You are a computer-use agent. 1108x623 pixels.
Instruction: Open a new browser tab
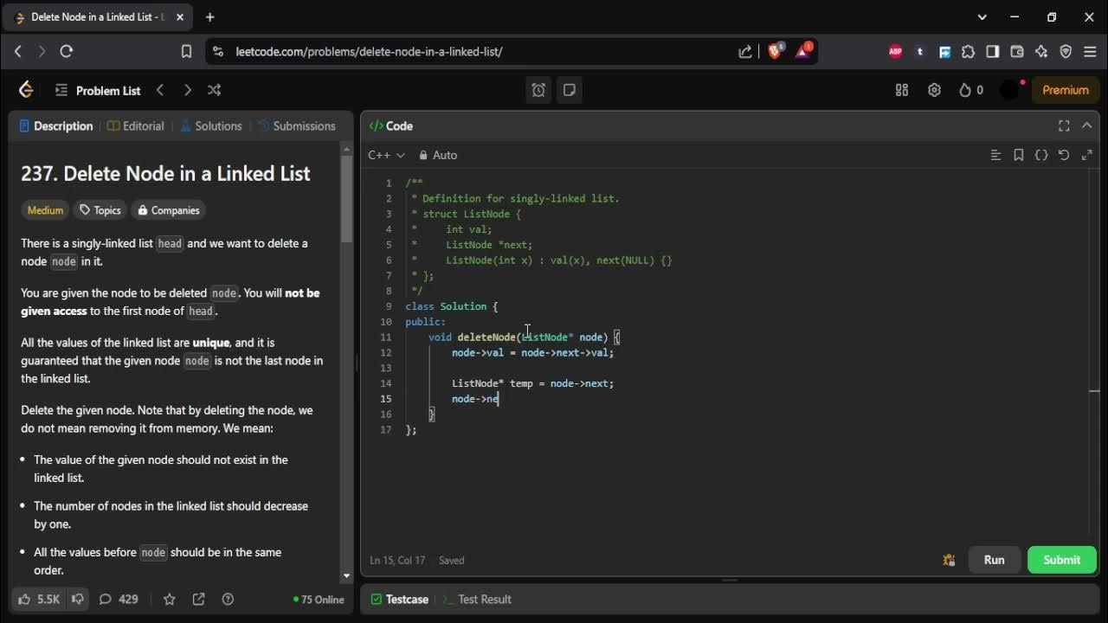(x=209, y=16)
